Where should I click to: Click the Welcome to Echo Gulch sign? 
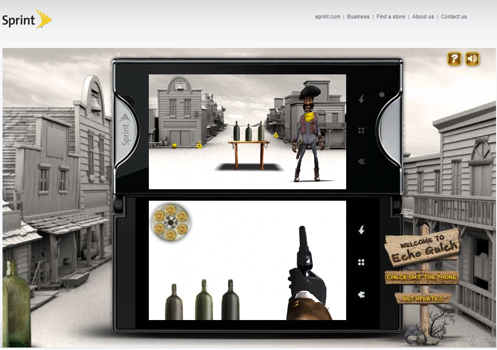click(423, 247)
